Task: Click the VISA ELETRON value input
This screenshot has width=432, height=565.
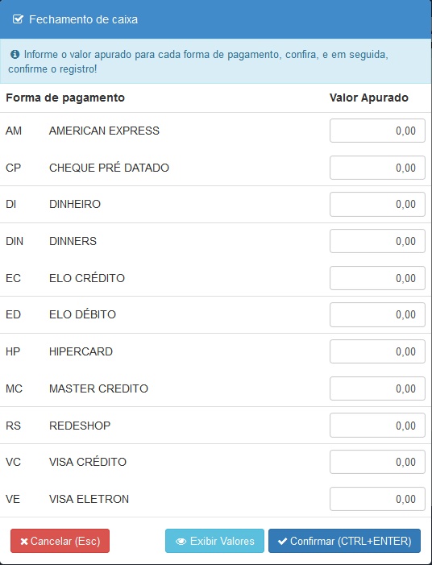Action: point(377,499)
